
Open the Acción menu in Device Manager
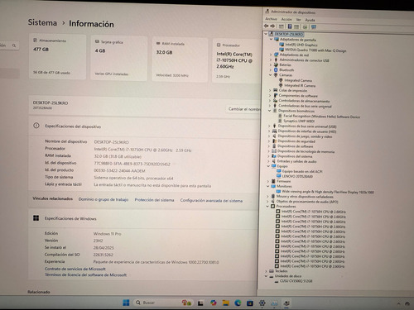click(286, 19)
